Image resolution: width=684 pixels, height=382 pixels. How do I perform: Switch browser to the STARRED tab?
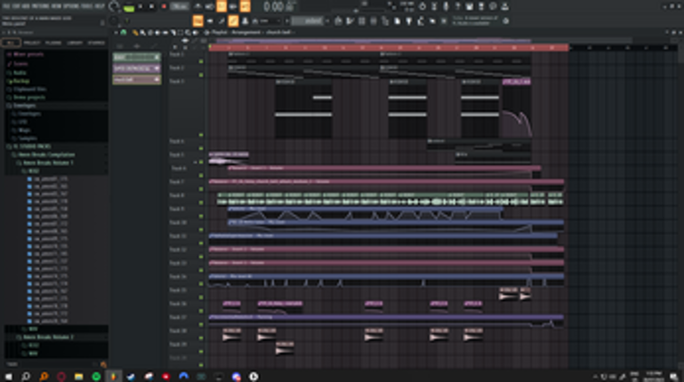coord(96,43)
